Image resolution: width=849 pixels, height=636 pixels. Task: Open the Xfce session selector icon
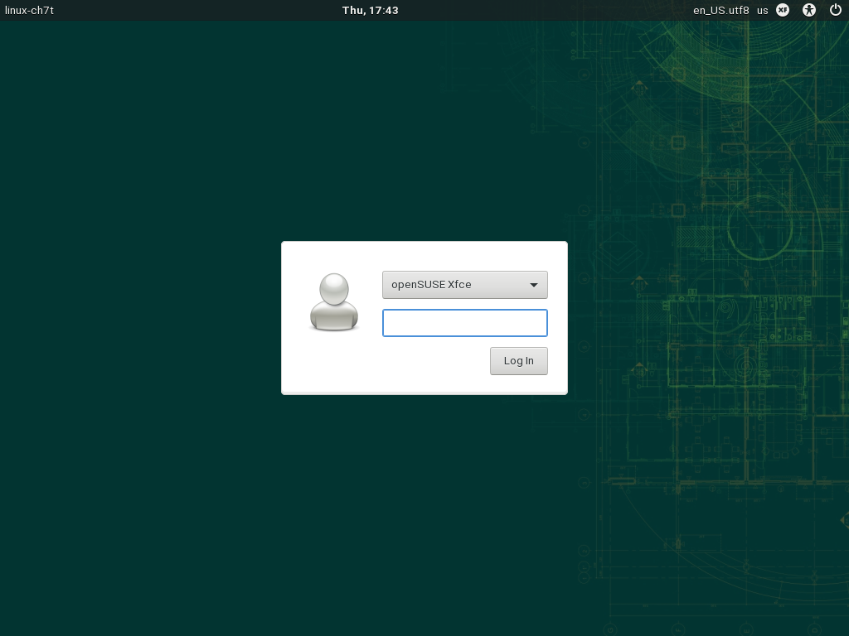[783, 10]
